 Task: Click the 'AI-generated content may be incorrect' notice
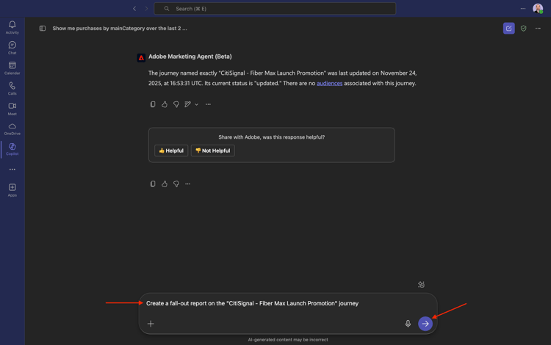[x=288, y=340]
